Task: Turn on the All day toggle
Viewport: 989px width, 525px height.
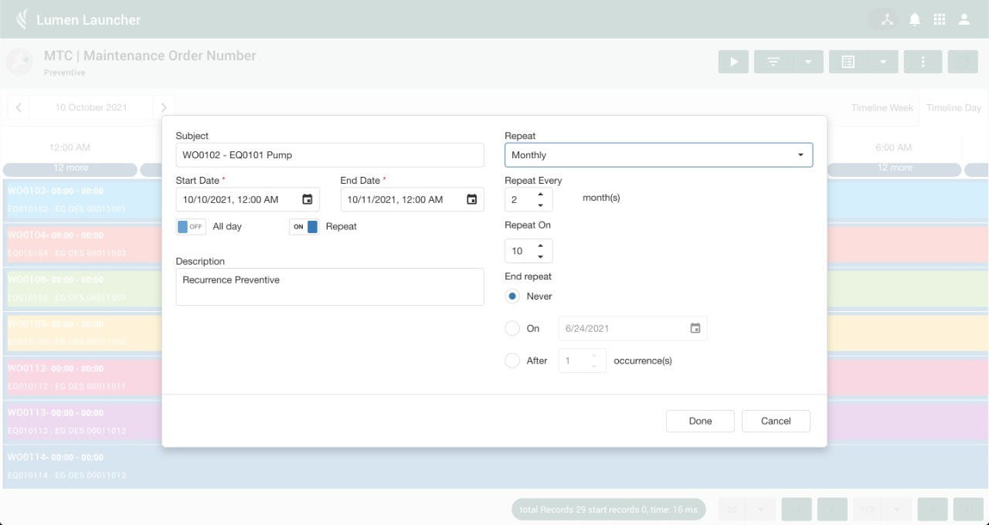Action: pos(190,226)
